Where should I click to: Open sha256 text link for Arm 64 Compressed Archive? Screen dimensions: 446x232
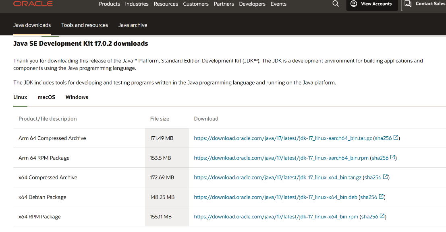pyautogui.click(x=384, y=138)
